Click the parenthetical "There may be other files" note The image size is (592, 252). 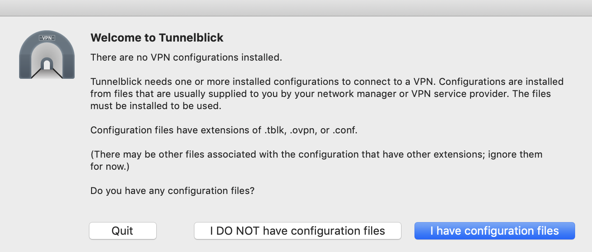click(316, 154)
